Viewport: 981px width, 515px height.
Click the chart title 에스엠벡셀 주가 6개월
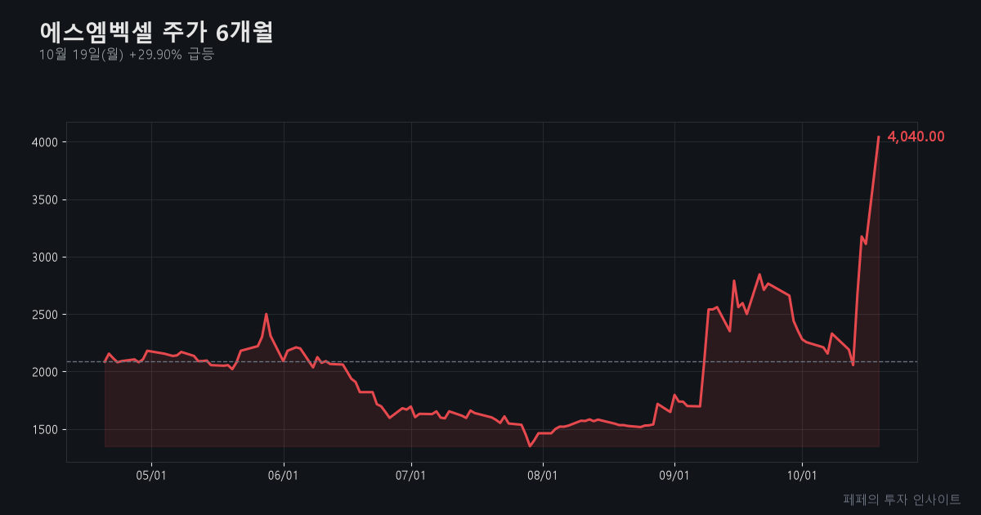coord(156,32)
